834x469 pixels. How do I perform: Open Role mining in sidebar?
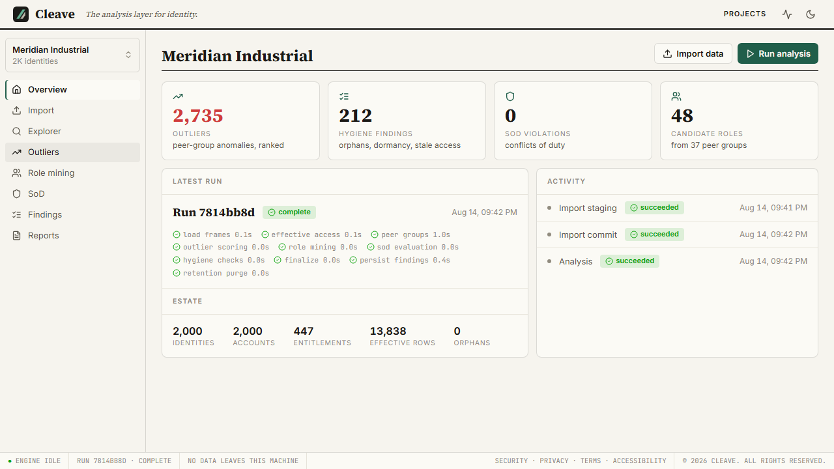(x=72, y=173)
